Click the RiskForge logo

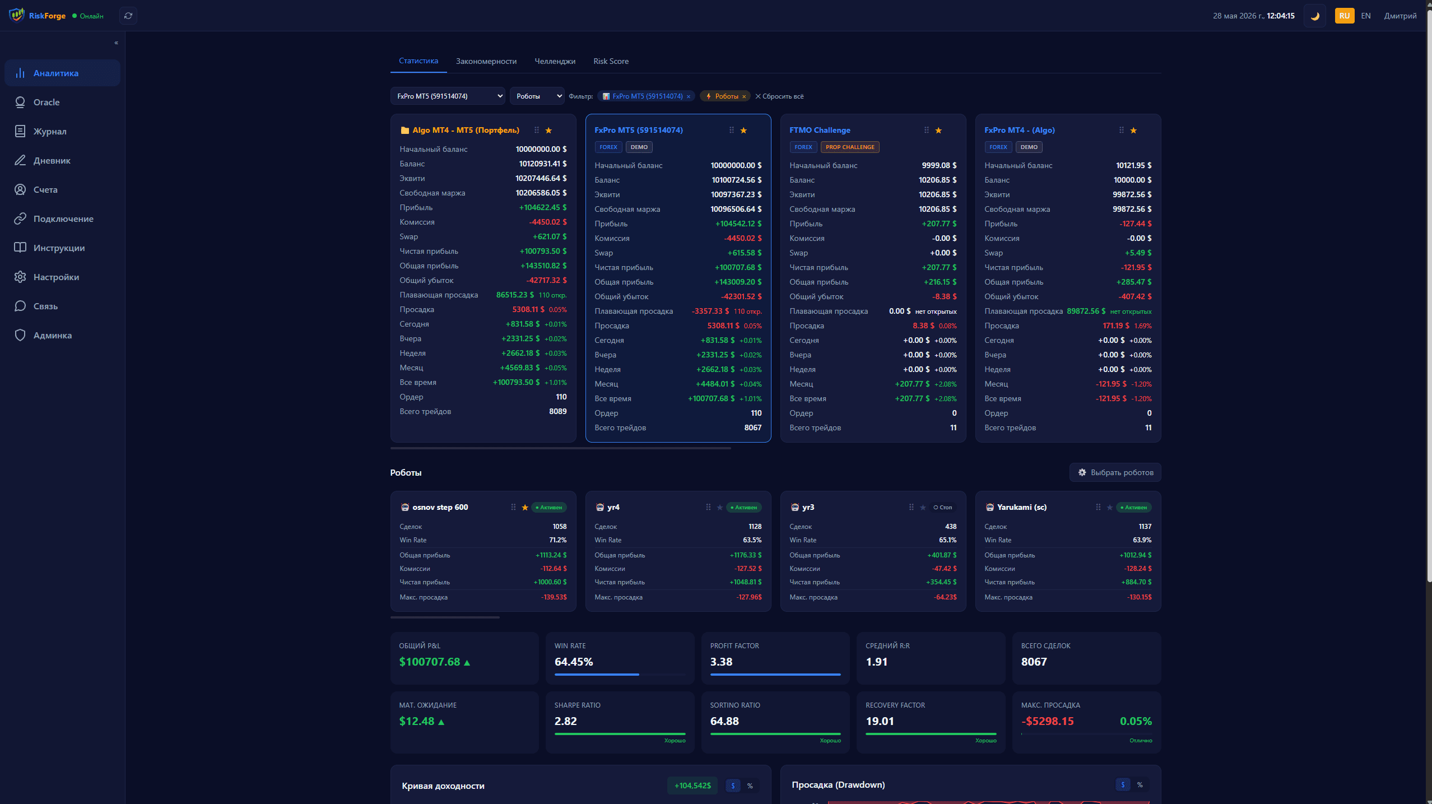[x=38, y=16]
